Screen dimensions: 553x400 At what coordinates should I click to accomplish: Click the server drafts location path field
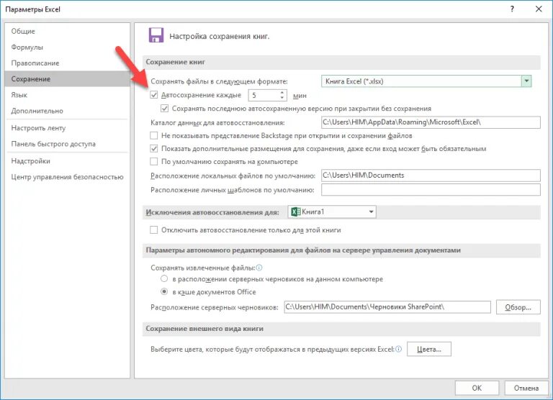coord(387,307)
